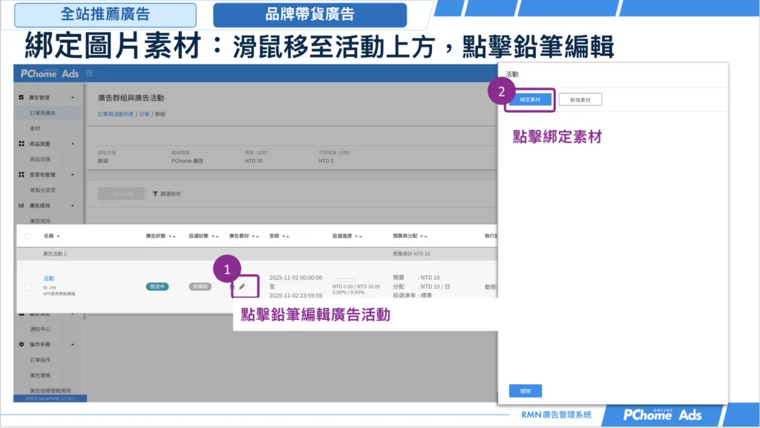Collapse the 操作手冊 sidebar section arrow

(x=73, y=344)
